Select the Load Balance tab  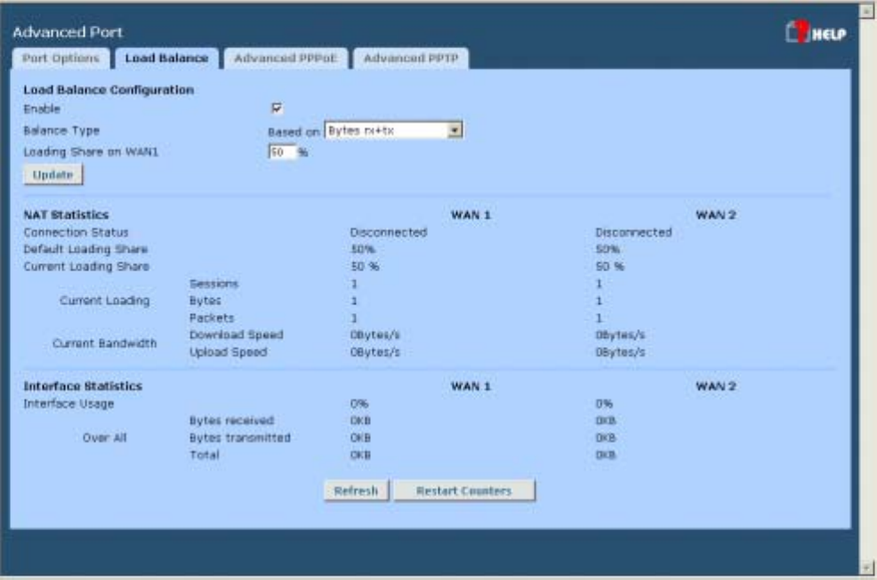click(166, 58)
